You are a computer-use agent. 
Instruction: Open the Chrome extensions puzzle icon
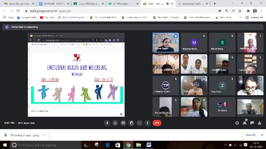(x=248, y=11)
